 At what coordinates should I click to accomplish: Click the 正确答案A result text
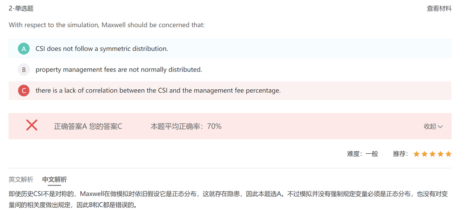tap(70, 126)
